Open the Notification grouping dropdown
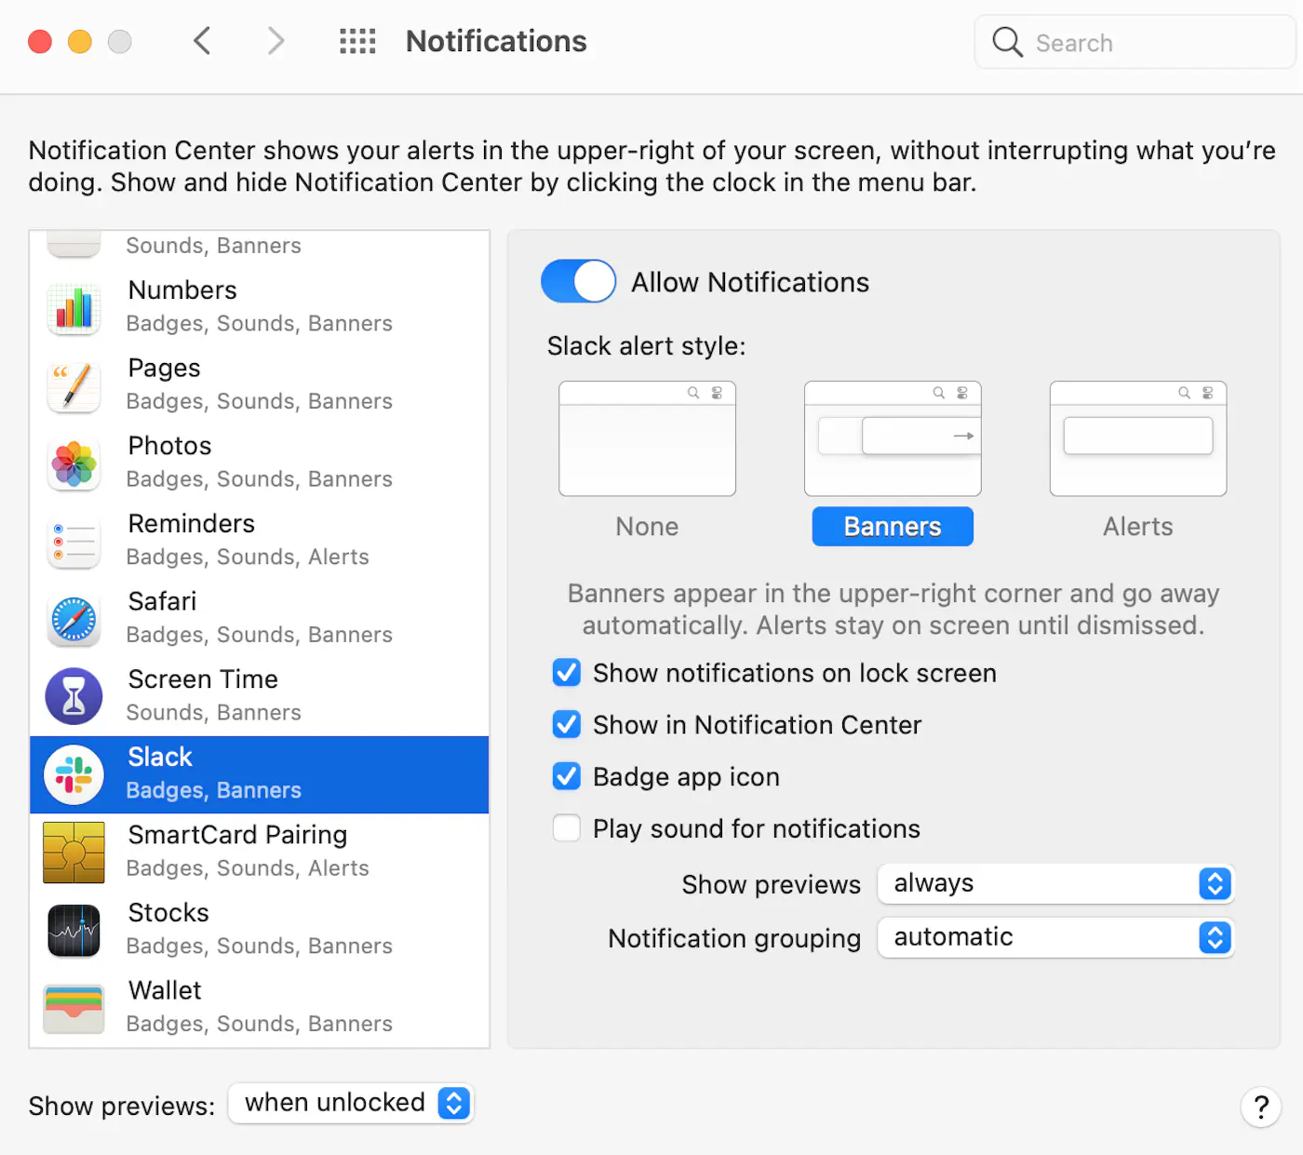 [x=1054, y=937]
